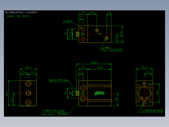Select the "30" dimension in right view
Viewport: 169px width, 127px height.
pyautogui.click(x=157, y=93)
